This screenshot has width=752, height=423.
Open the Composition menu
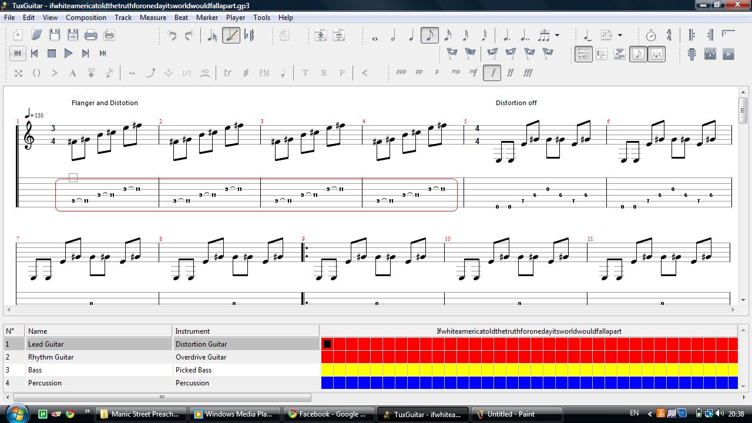click(x=86, y=18)
